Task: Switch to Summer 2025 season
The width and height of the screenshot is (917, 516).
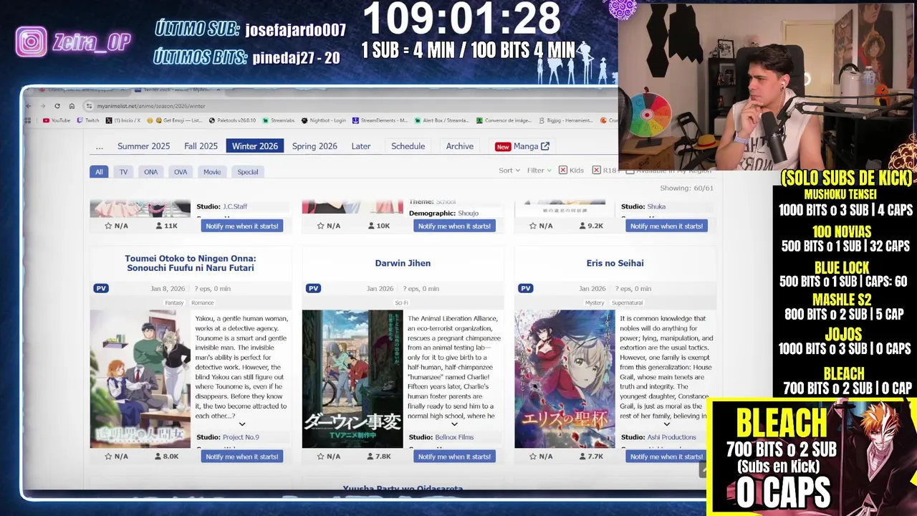Action: [143, 146]
